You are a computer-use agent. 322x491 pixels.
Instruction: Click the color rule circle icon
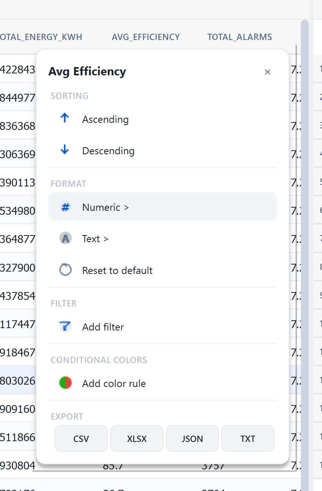(65, 383)
